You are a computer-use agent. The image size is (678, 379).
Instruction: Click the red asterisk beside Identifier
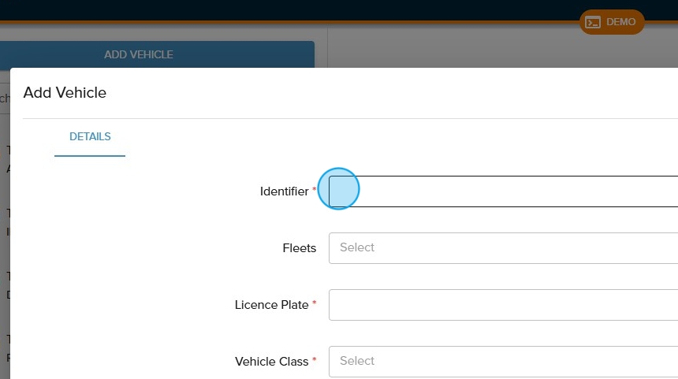coord(315,191)
